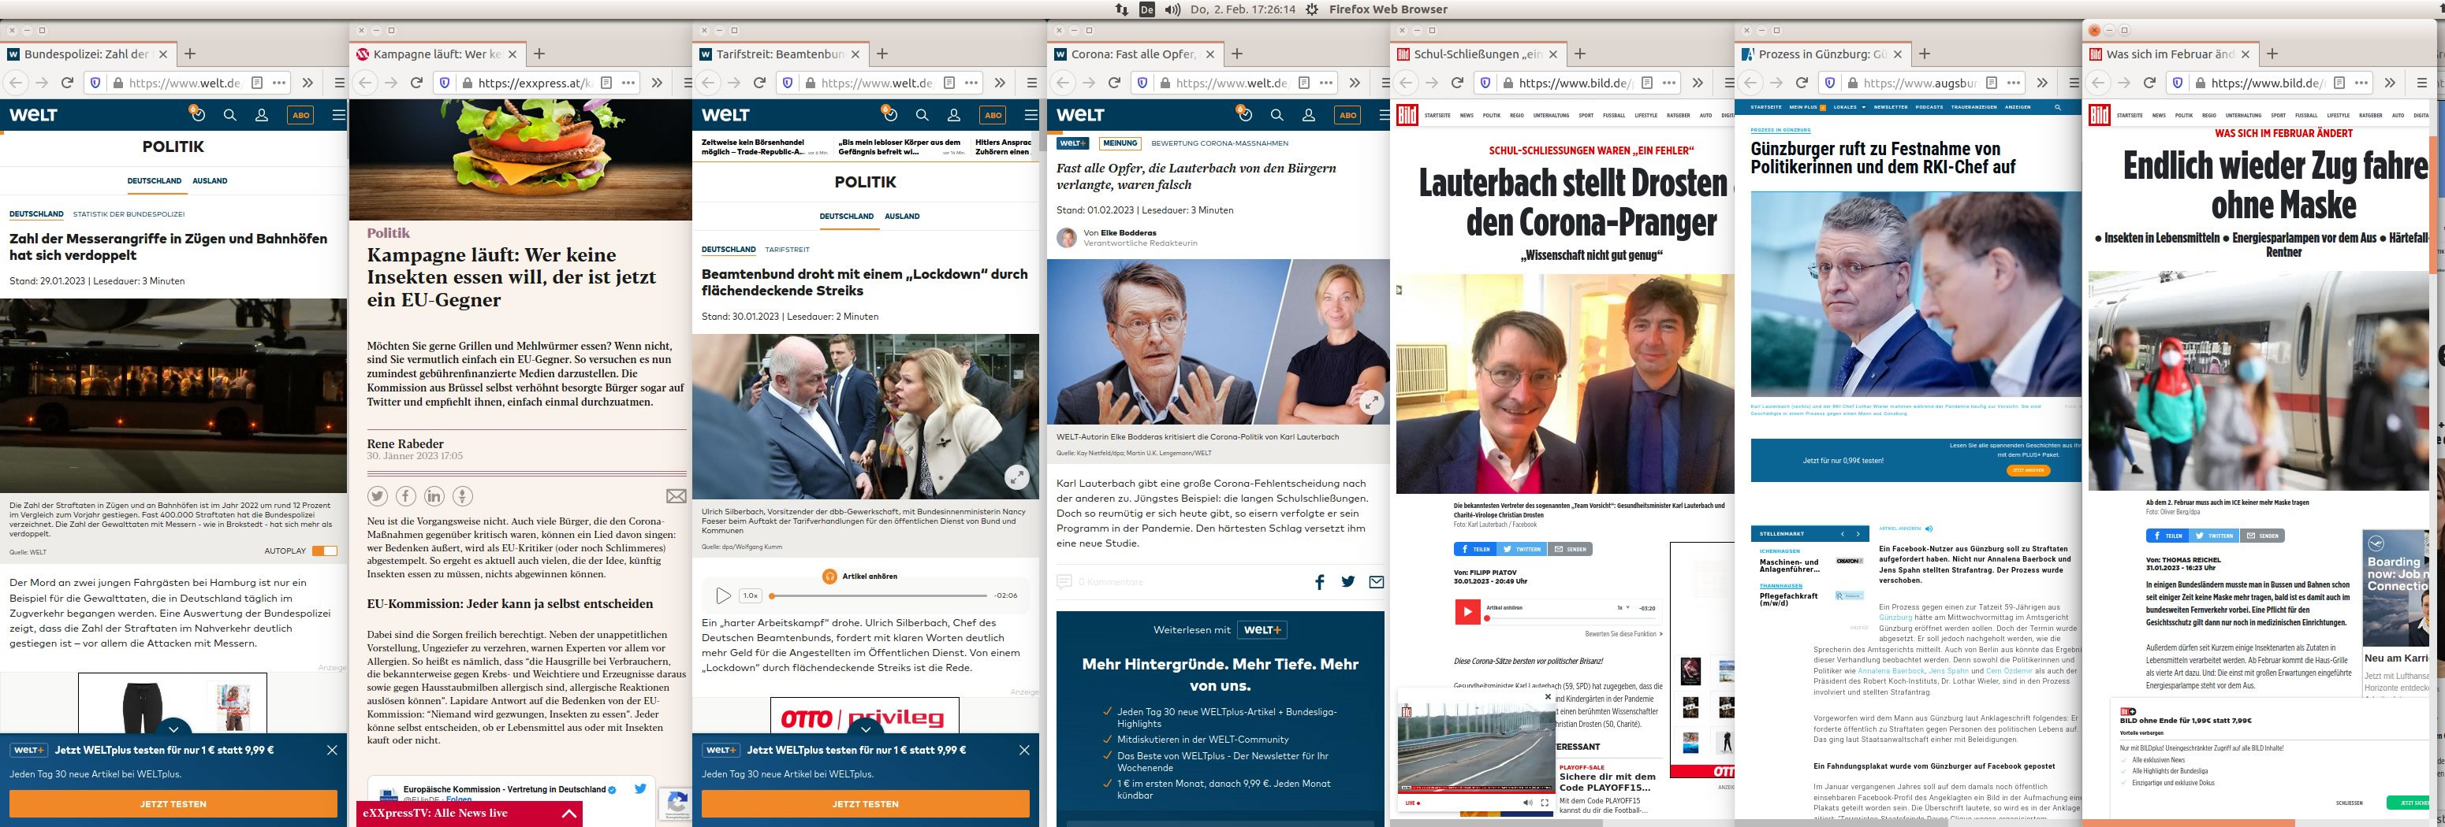Play the audio in Lauterbach Bild article
2445x827 pixels.
coord(1467,612)
